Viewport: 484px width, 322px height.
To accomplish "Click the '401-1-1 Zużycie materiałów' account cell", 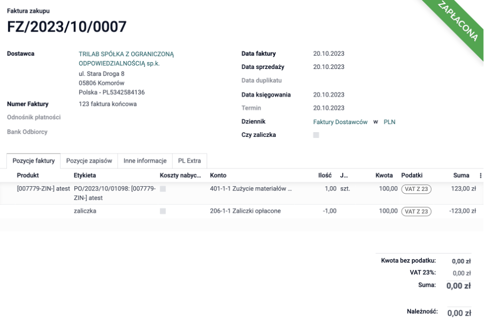I will click(x=251, y=189).
